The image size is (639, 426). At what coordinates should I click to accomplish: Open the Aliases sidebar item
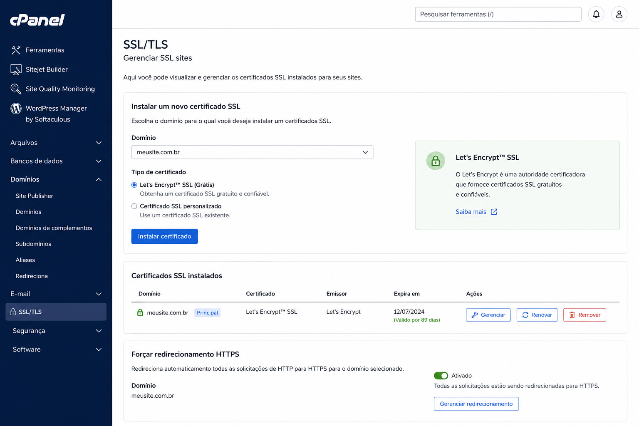point(25,260)
